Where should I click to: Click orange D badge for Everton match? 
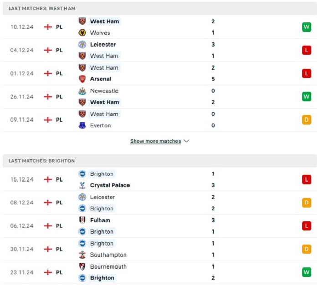[x=307, y=120]
